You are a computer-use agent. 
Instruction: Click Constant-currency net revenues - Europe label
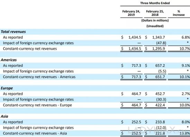(37, 105)
